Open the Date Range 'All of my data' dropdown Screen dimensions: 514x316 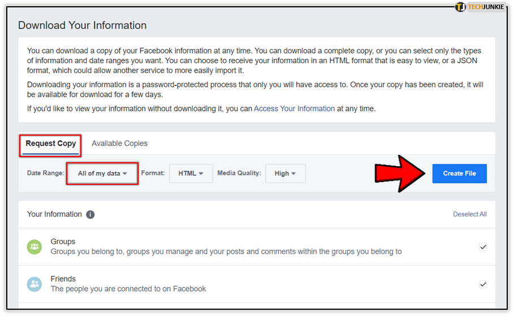102,174
